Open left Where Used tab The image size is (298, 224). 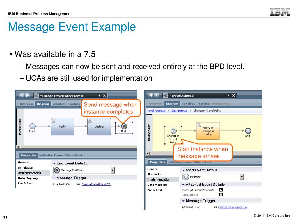tap(74, 155)
